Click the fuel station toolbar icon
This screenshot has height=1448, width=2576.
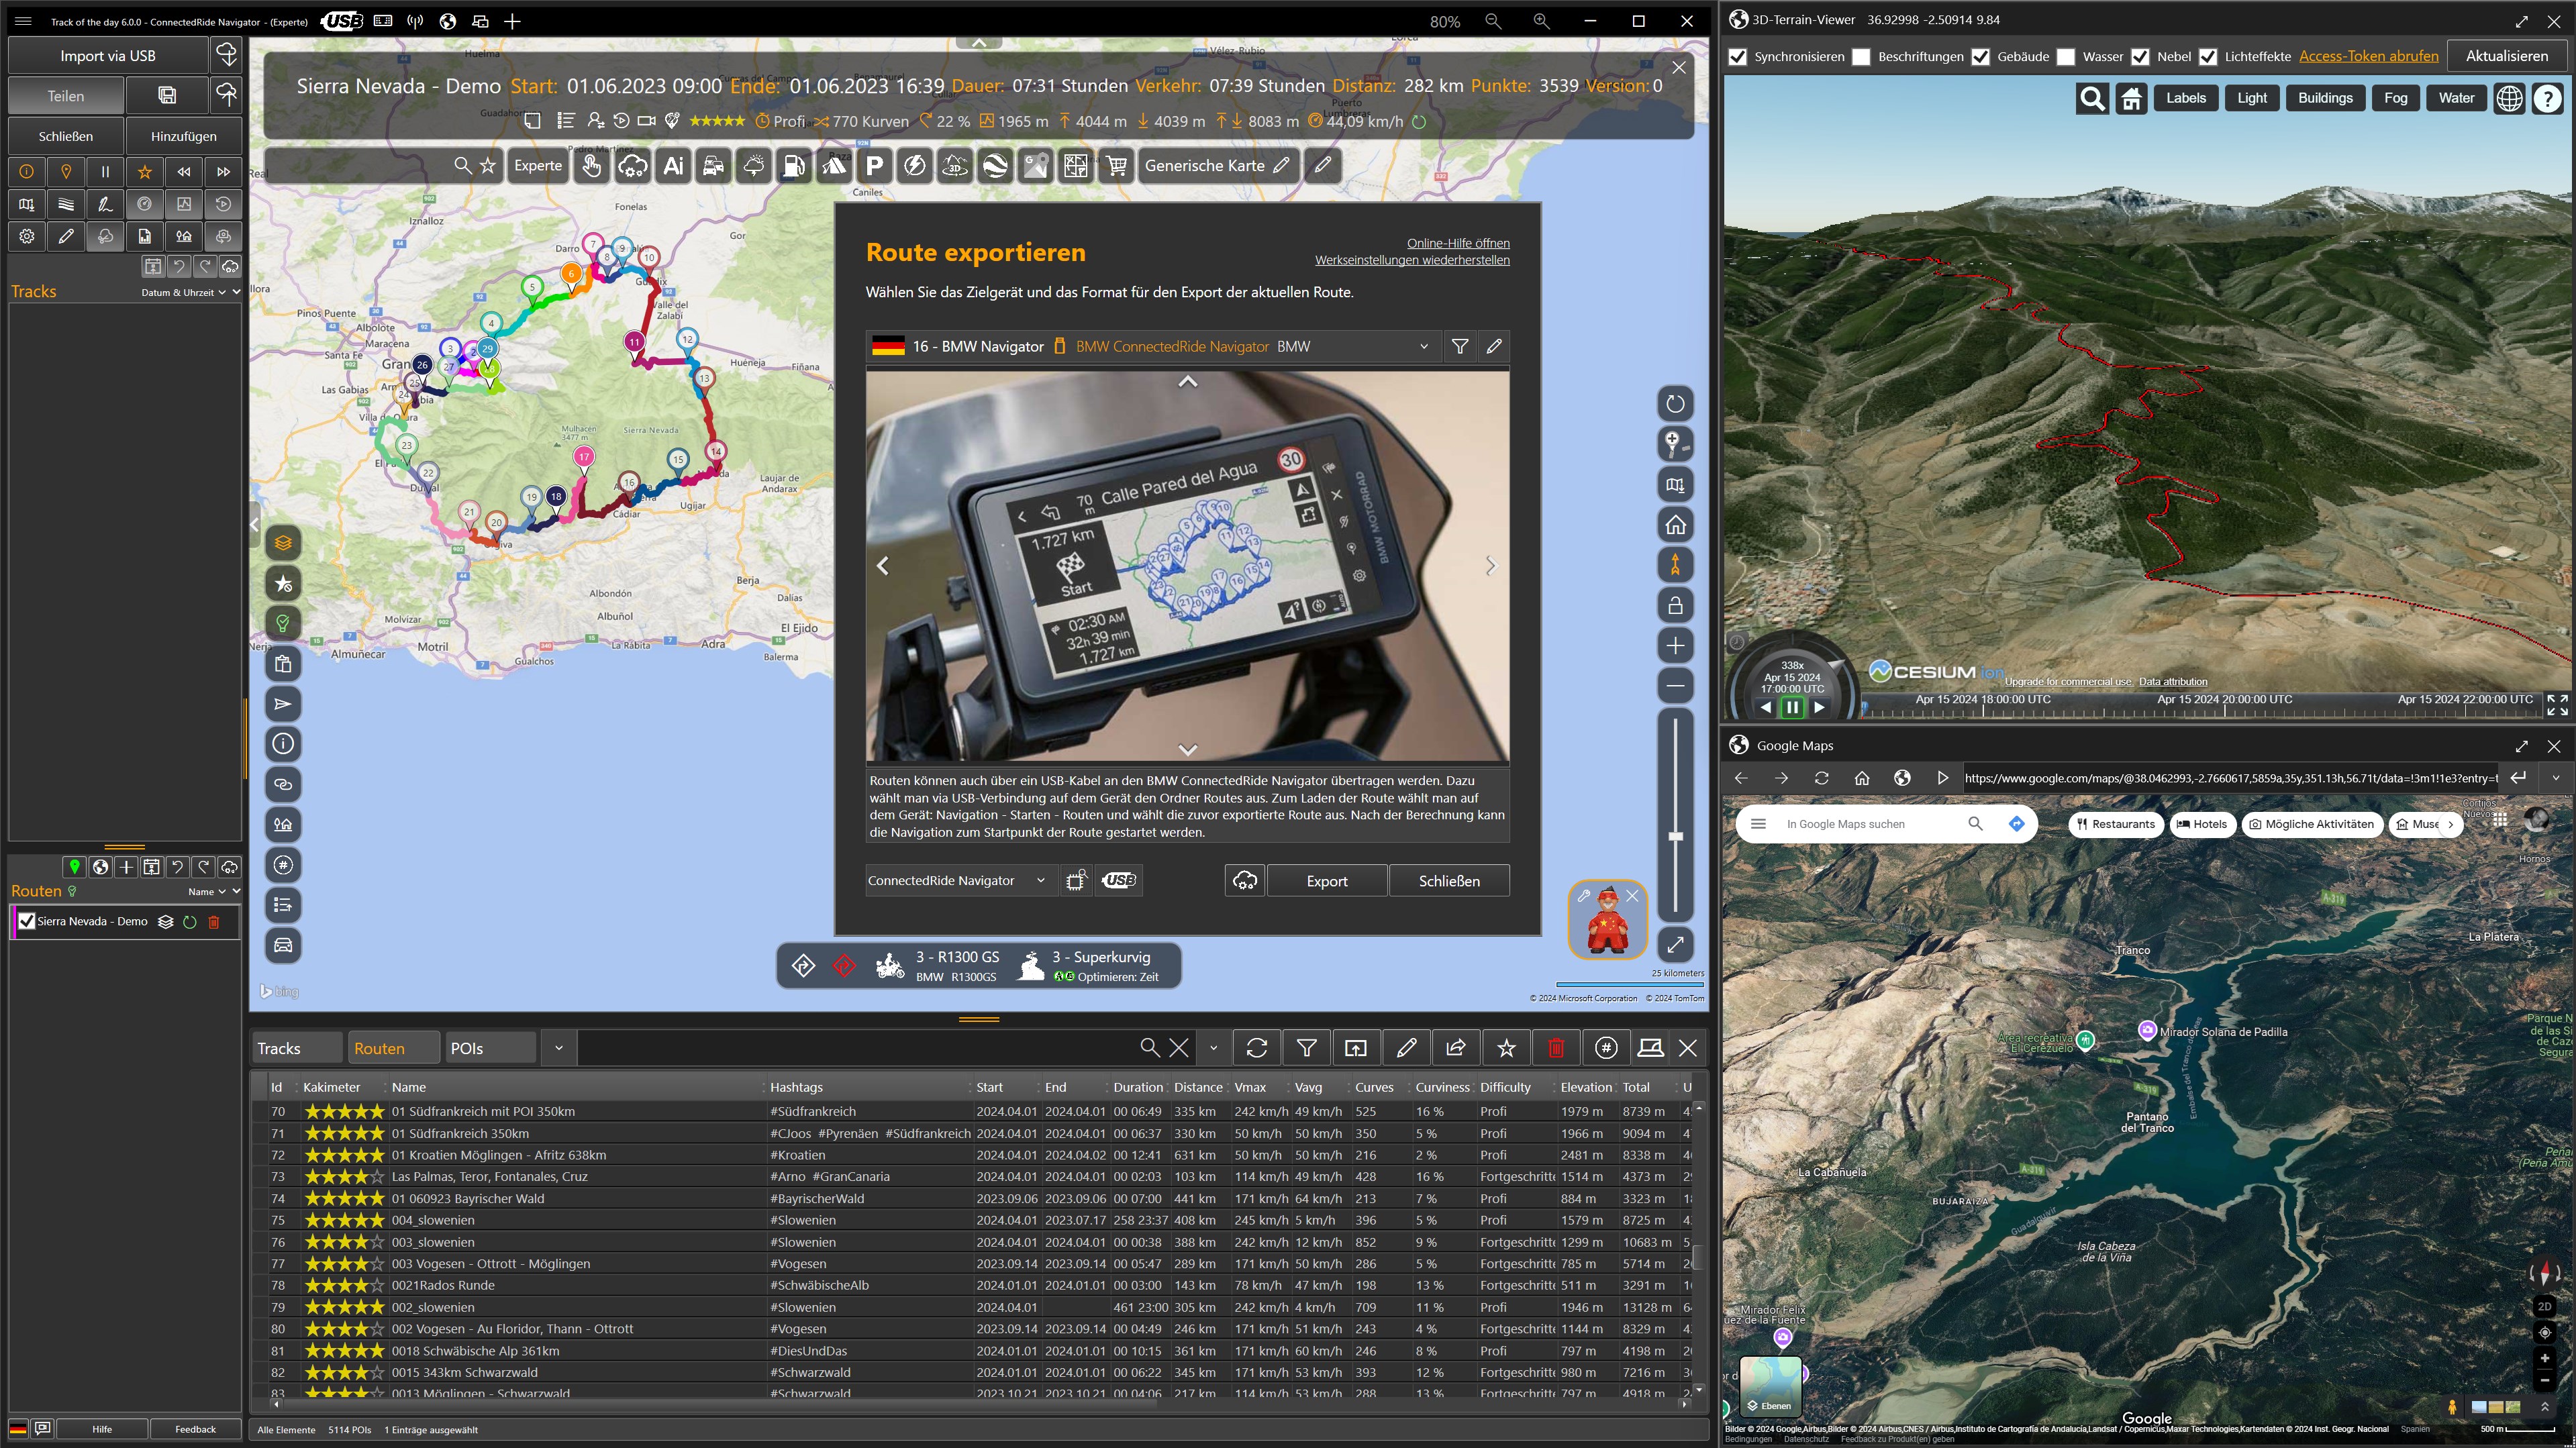tap(793, 166)
